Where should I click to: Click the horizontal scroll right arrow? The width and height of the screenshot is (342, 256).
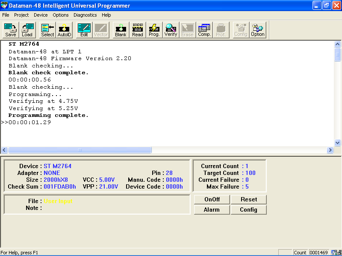(x=330, y=150)
